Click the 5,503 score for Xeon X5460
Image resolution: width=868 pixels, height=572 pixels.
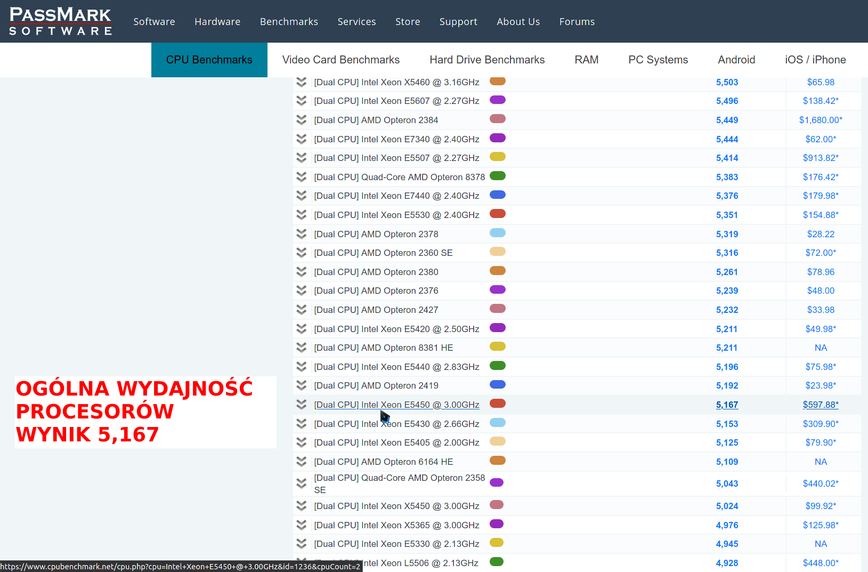pyautogui.click(x=727, y=82)
